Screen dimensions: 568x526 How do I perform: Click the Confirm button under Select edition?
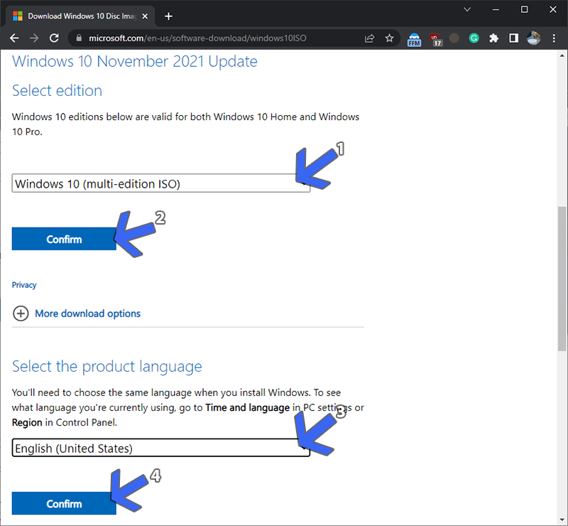pos(64,239)
